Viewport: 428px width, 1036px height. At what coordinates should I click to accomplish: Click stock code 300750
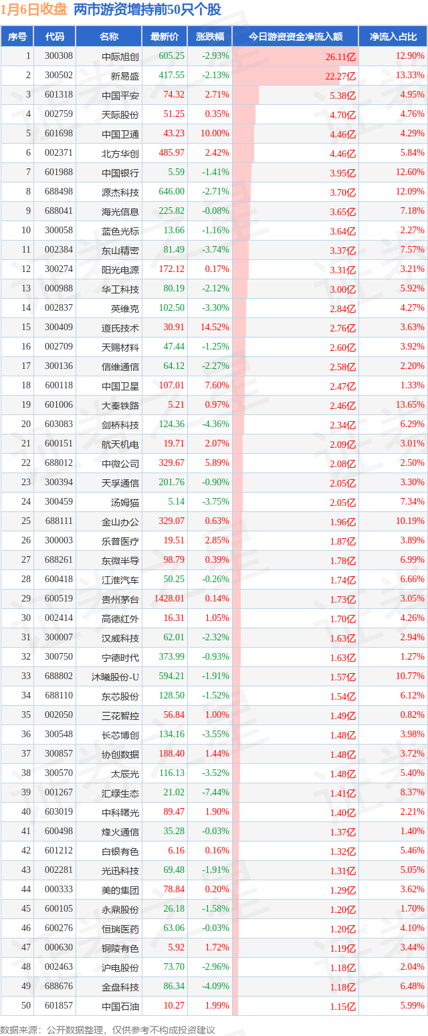(x=59, y=657)
